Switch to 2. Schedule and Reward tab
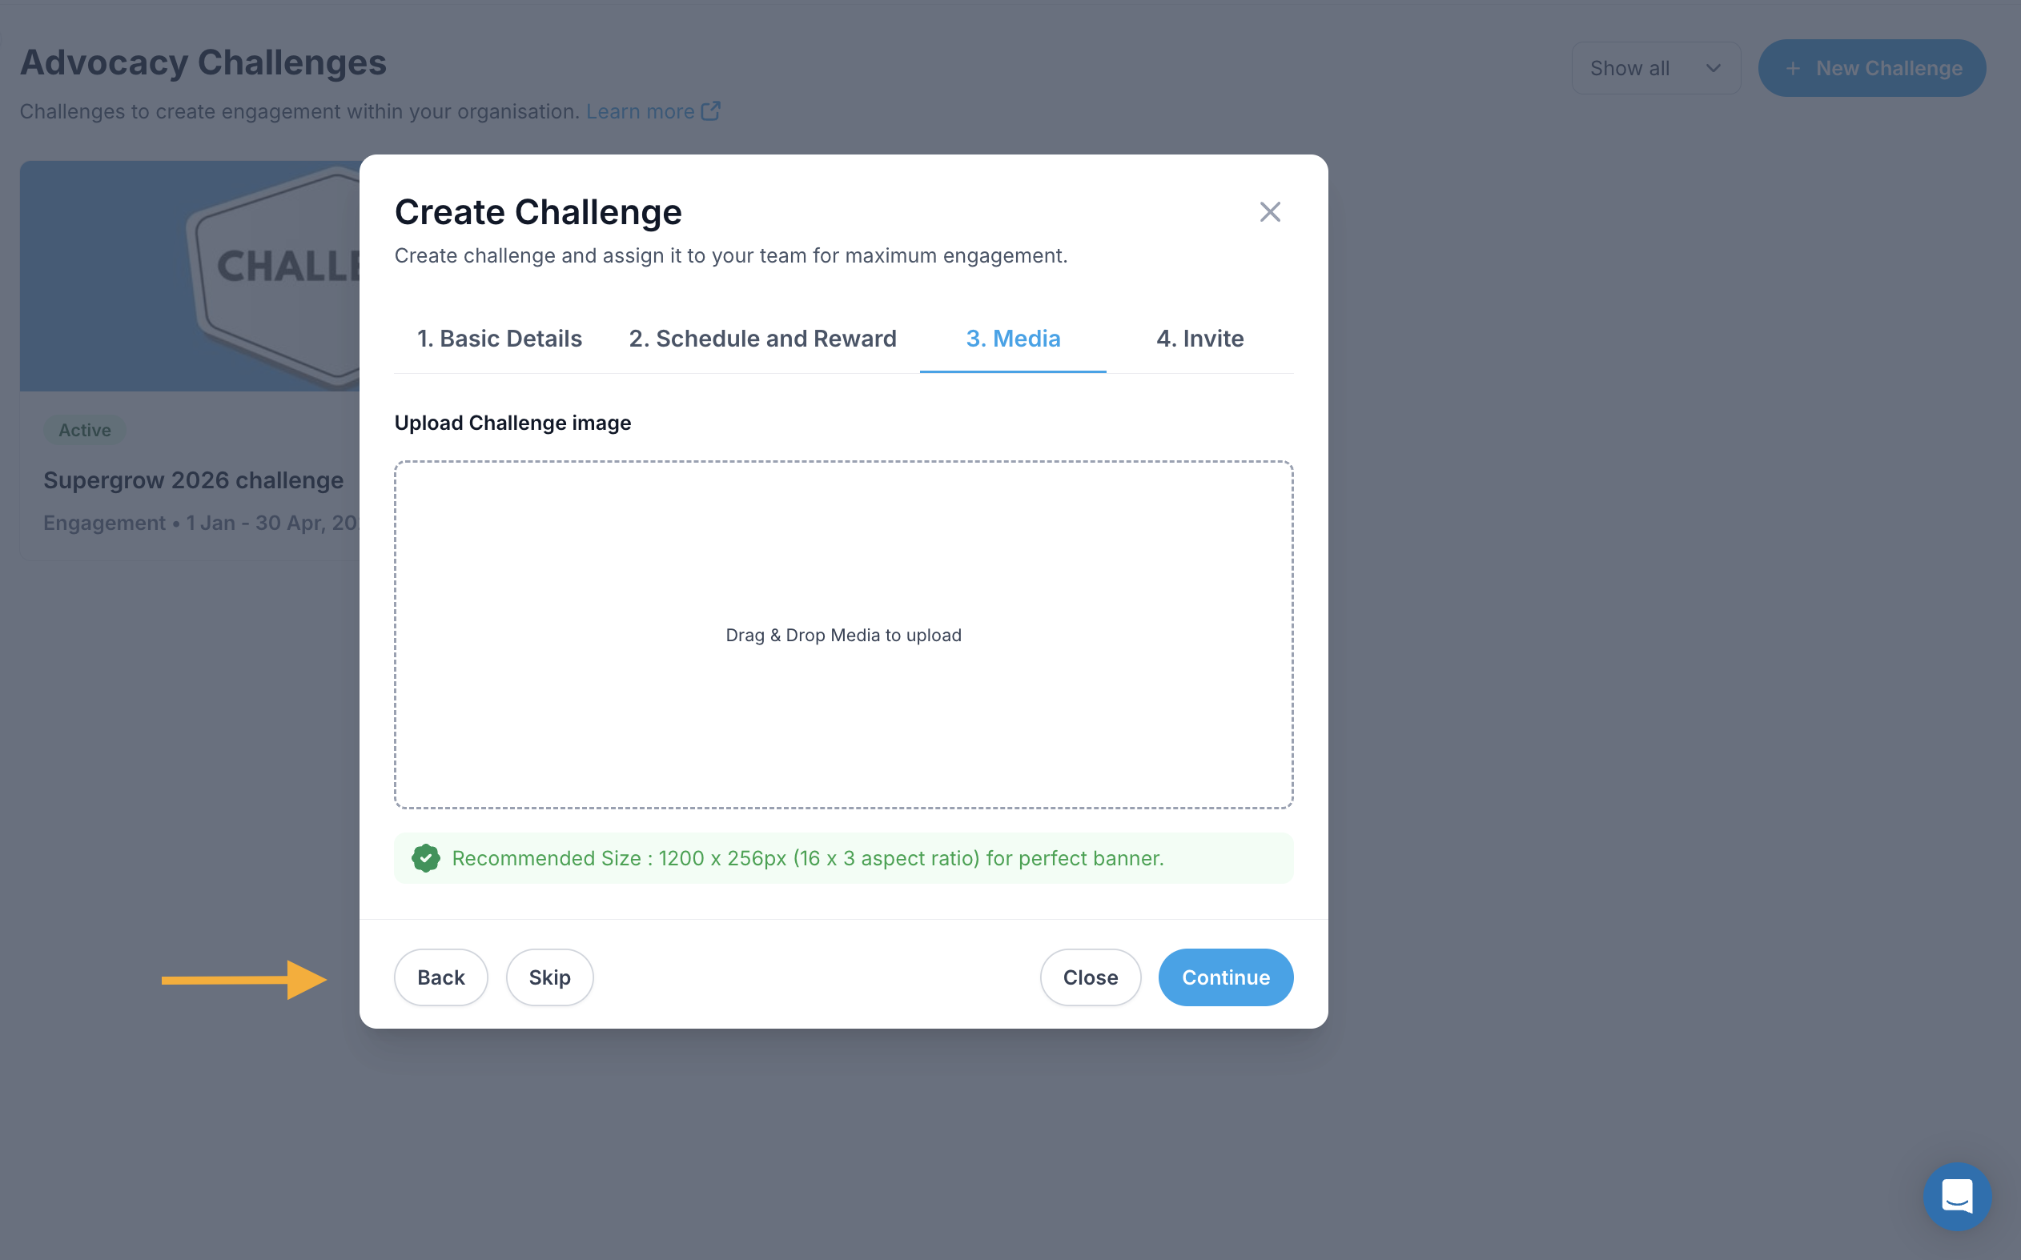Screen dimensions: 2021x1260 coord(762,339)
